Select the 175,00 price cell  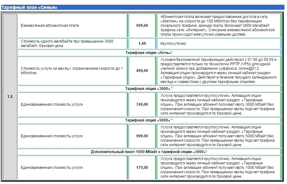coord(142,168)
